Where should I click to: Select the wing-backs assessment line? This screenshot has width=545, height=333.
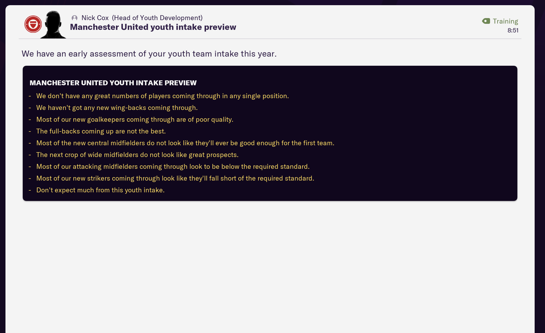pyautogui.click(x=117, y=108)
